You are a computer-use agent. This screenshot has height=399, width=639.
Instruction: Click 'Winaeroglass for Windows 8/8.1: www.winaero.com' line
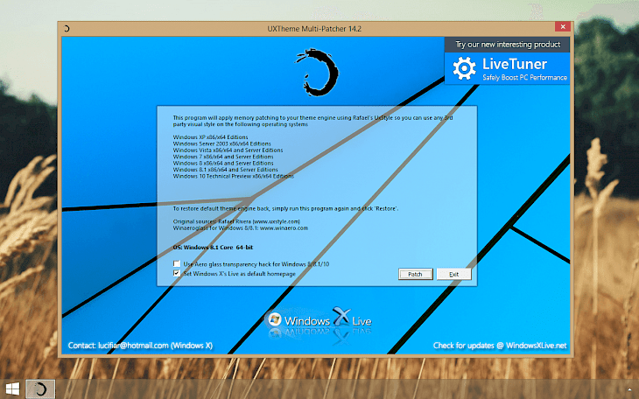tap(241, 228)
